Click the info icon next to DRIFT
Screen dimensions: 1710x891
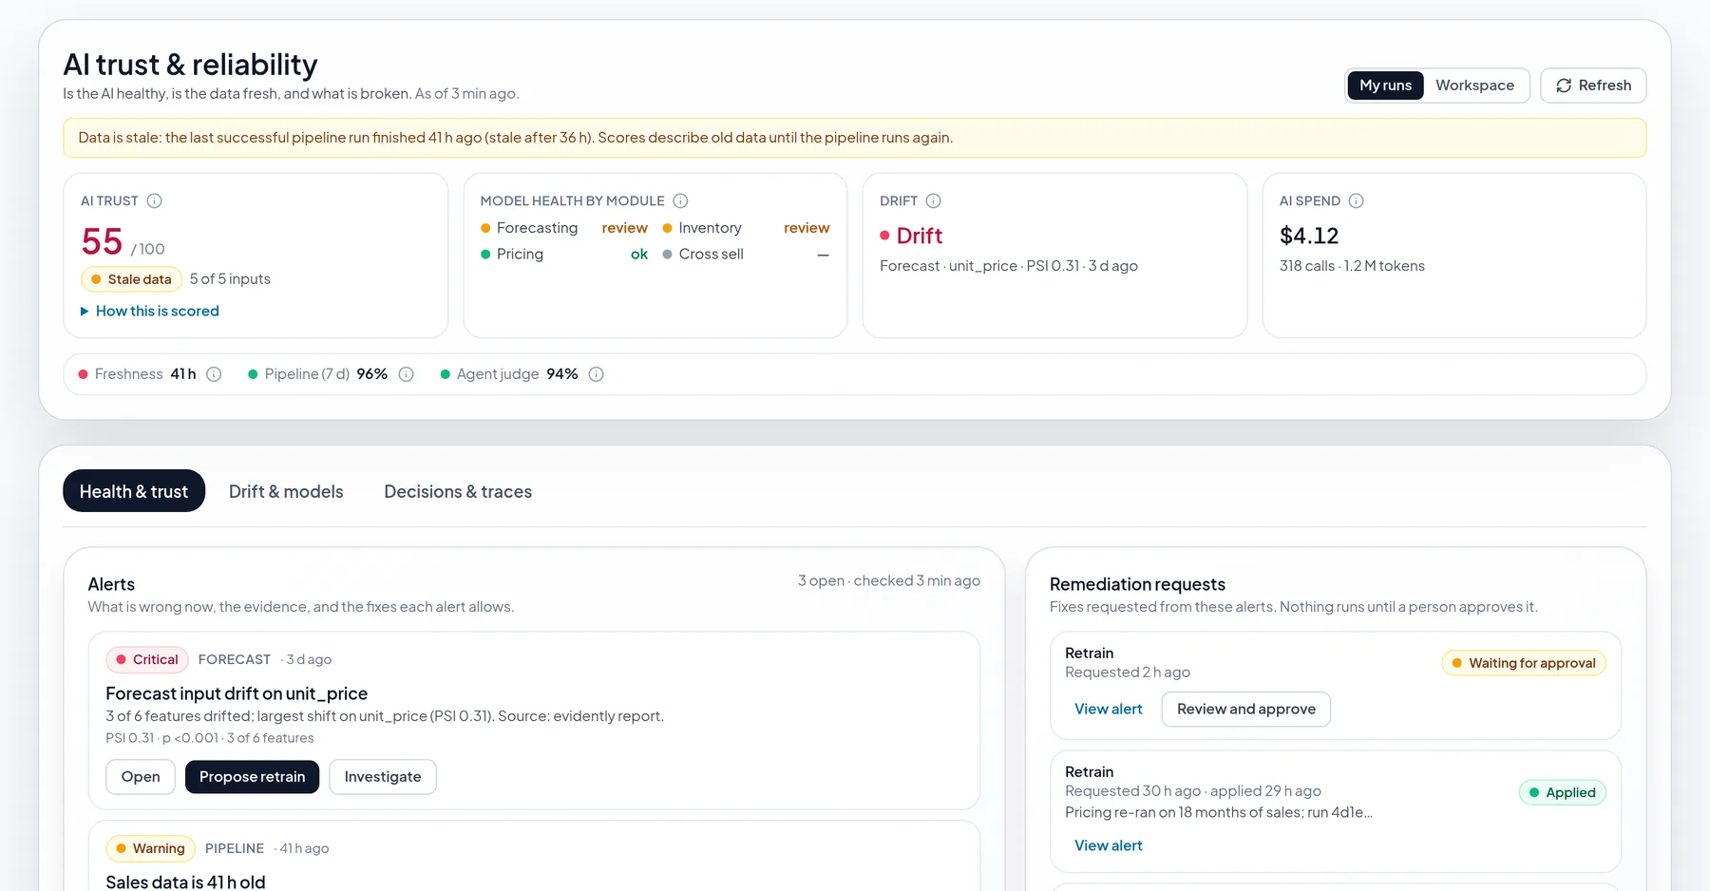click(933, 200)
